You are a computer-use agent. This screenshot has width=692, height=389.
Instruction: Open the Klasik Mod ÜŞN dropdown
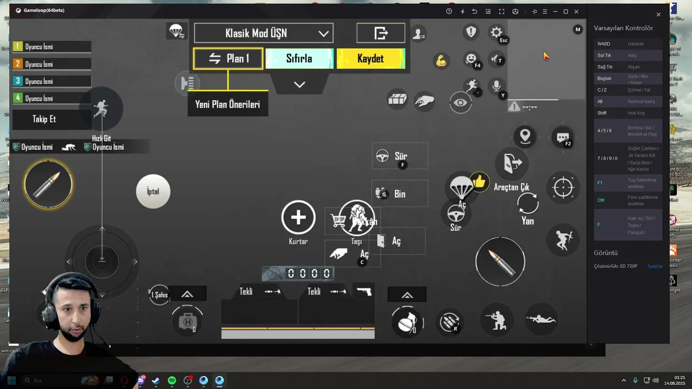click(x=264, y=33)
